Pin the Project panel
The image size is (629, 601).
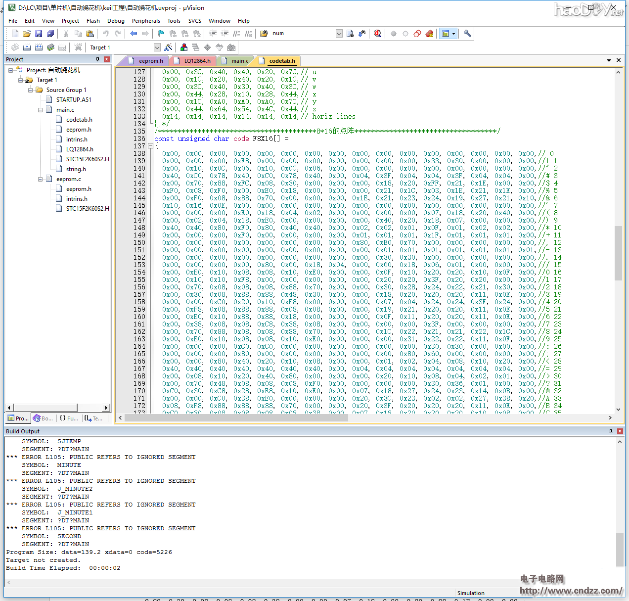tap(97, 59)
